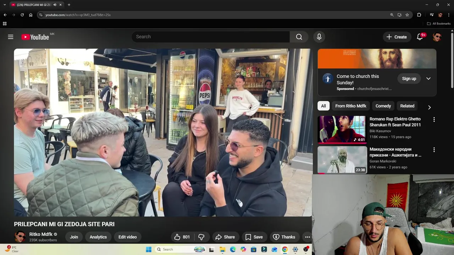The height and width of the screenshot is (255, 454).
Task: Open Chrome three-dot menu
Action: point(449,15)
